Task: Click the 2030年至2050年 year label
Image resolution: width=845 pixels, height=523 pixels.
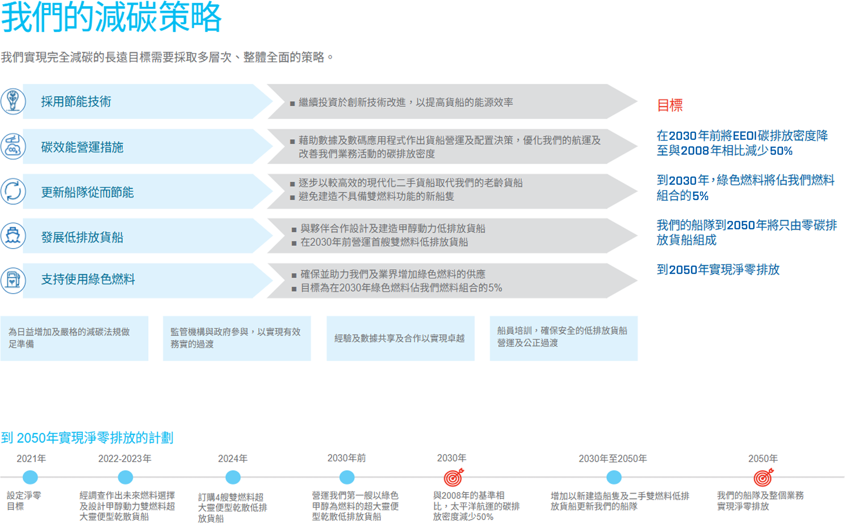Action: 613,458
